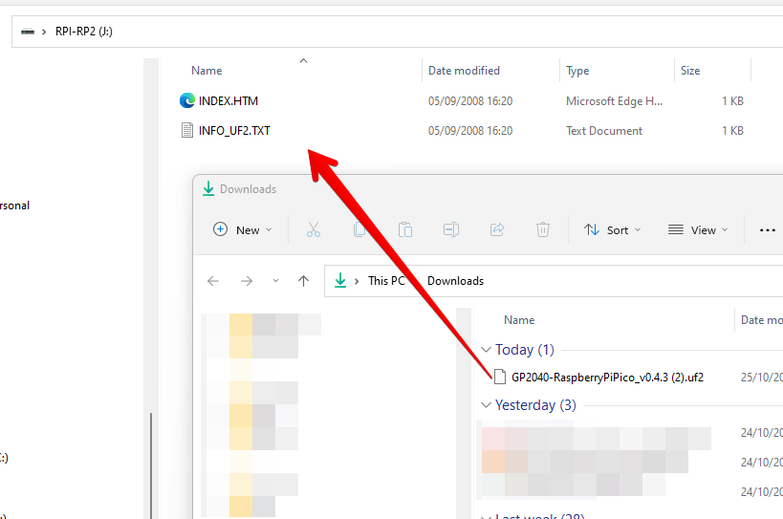Click the Share icon in Downloads toolbar

[497, 229]
